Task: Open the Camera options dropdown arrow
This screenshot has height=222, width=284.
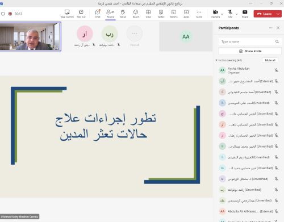Action: pyautogui.click(x=222, y=14)
